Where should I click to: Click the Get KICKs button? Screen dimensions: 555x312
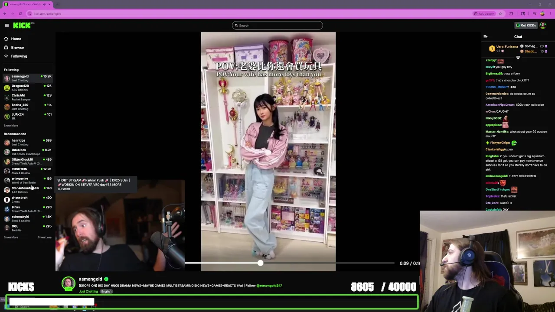[x=526, y=26]
